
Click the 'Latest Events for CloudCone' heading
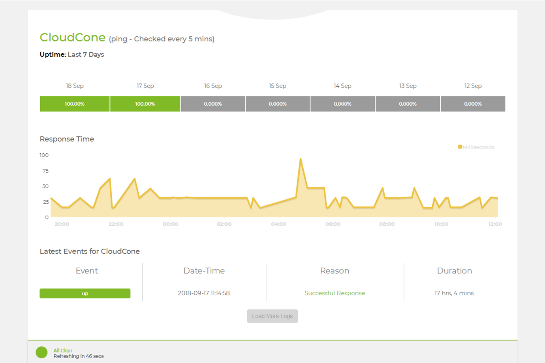coord(90,251)
